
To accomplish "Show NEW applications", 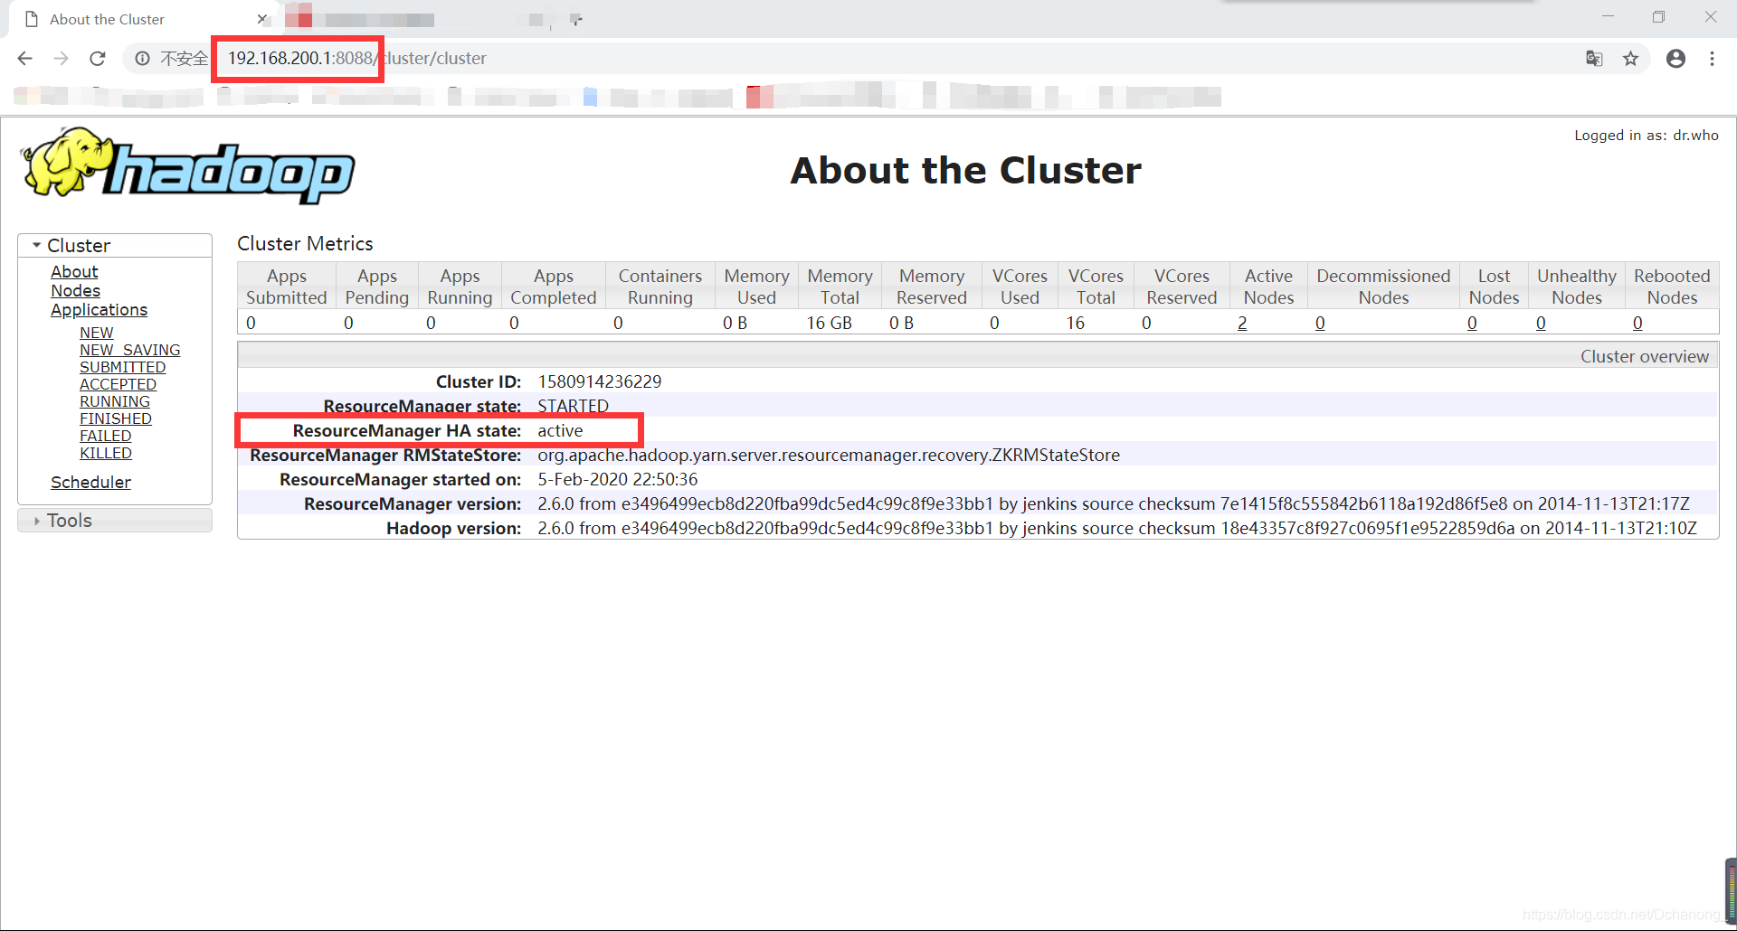I will point(96,333).
